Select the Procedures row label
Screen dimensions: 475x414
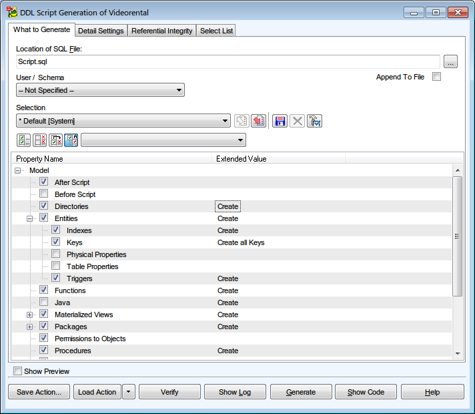click(73, 351)
